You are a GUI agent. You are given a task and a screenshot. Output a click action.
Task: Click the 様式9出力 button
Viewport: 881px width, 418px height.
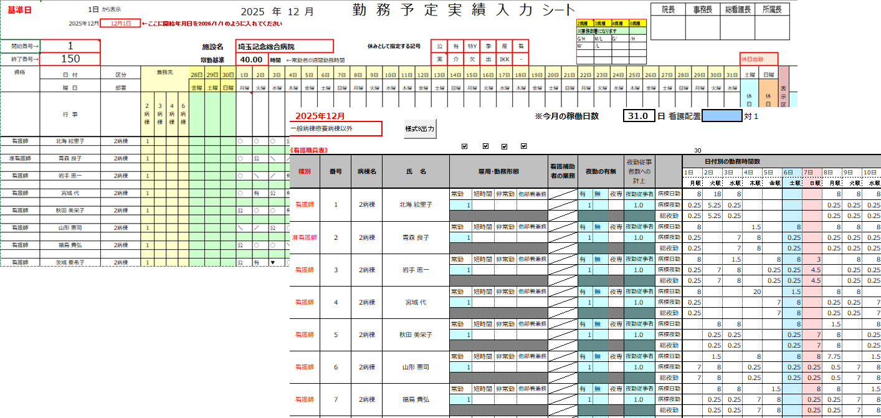click(x=420, y=129)
